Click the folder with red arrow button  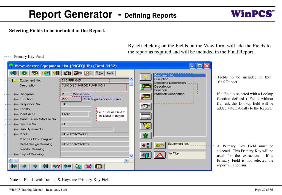[146, 96]
